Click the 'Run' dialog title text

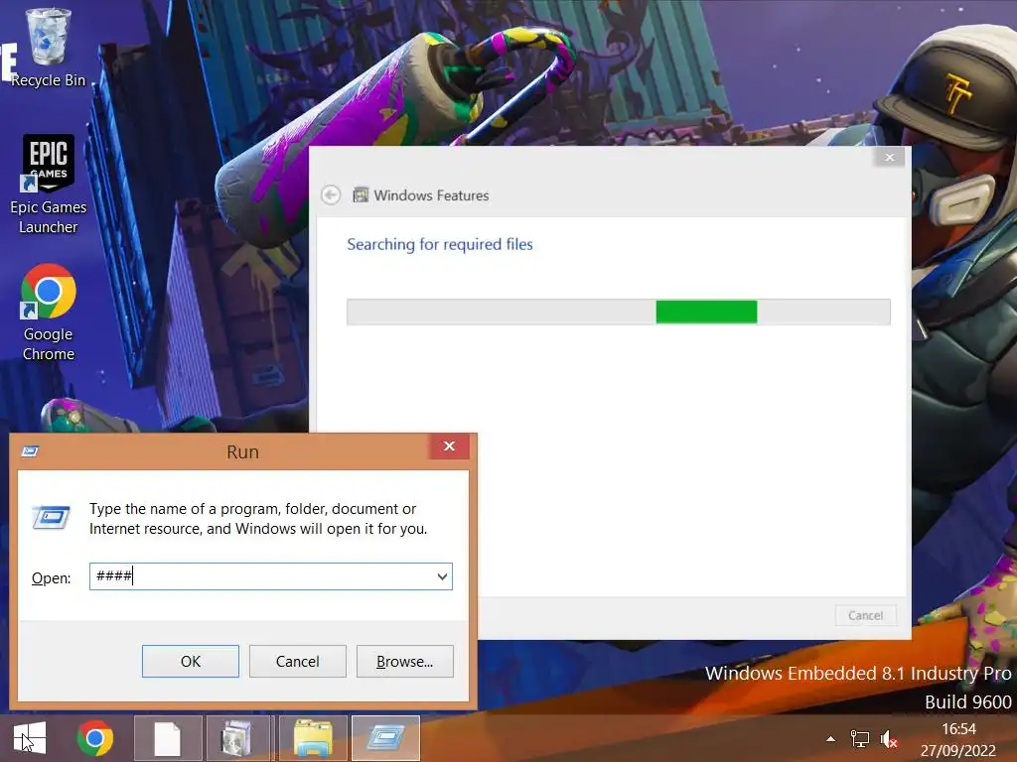point(242,451)
